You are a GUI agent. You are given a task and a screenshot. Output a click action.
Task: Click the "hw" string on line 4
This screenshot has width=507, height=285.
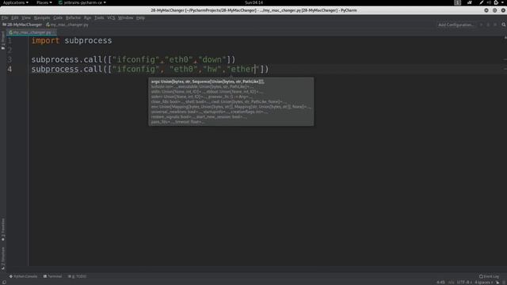[212, 69]
